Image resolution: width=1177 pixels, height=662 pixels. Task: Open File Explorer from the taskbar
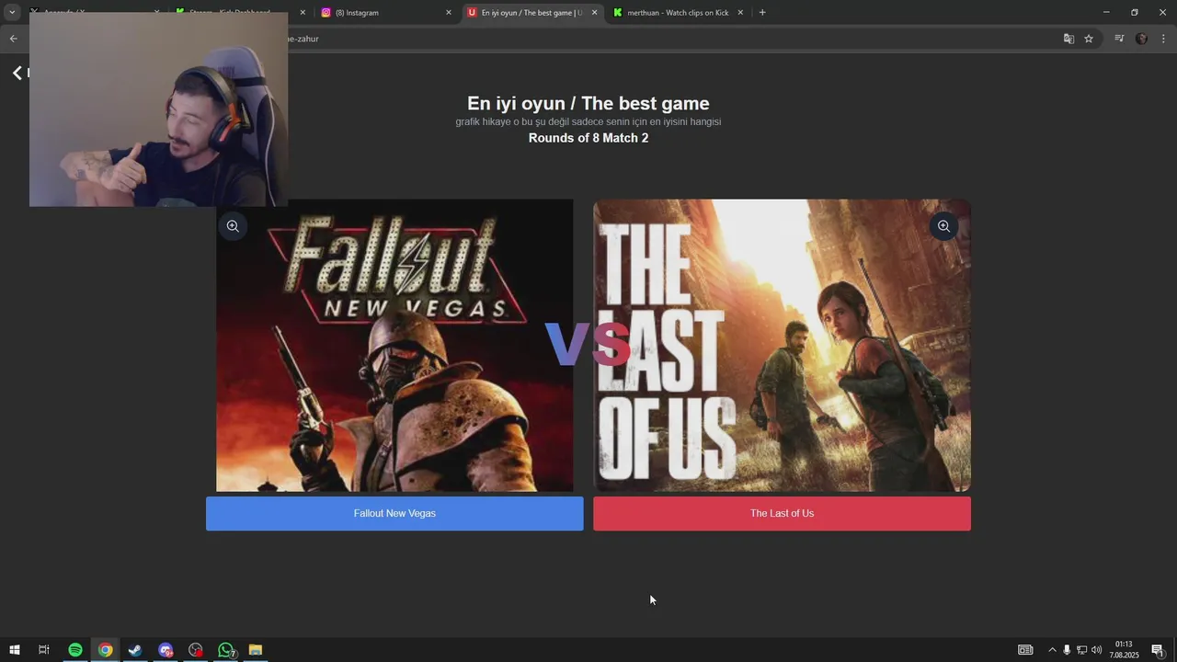click(256, 650)
